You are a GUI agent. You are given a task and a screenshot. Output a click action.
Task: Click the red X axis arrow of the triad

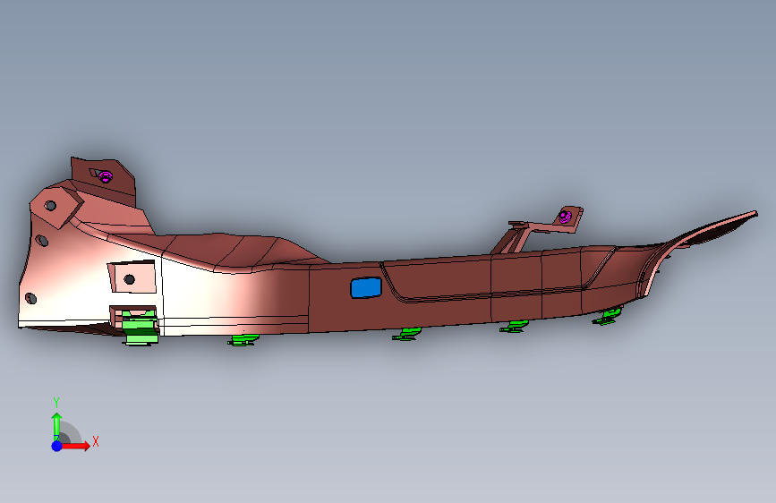(75, 446)
